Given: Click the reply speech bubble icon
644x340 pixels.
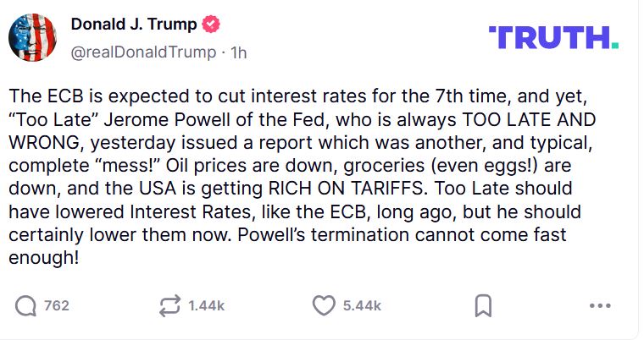Looking at the screenshot, I should point(26,305).
